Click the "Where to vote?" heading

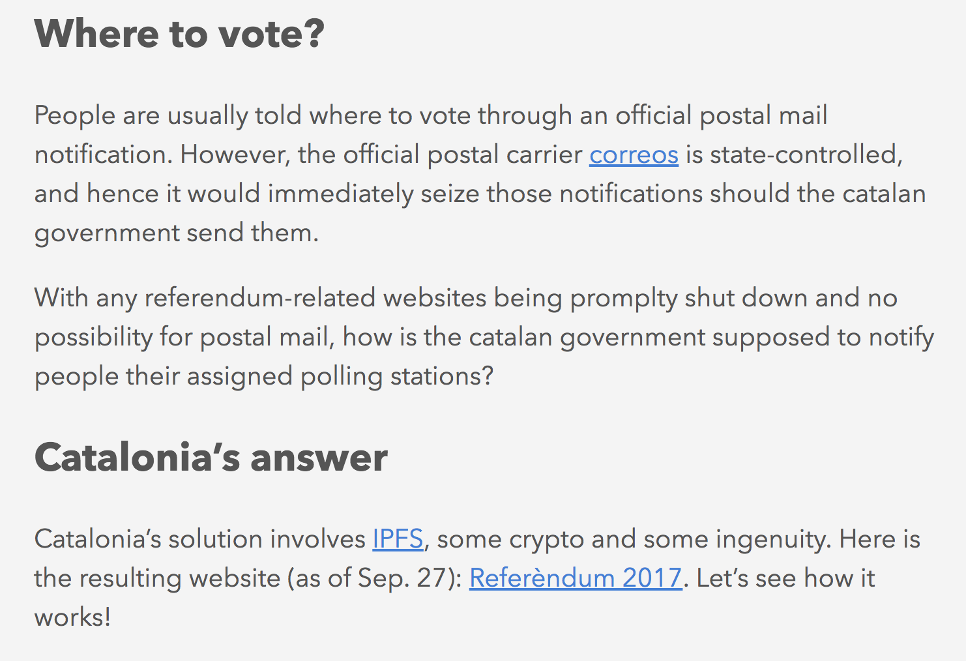tap(179, 34)
